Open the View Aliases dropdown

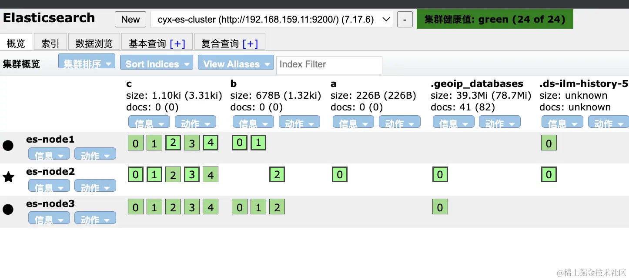point(236,62)
